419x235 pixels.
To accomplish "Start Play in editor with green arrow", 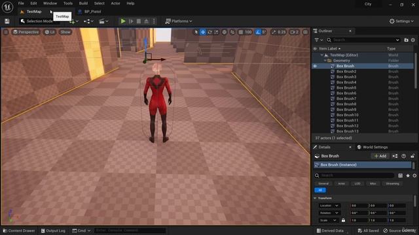I will tap(123, 21).
